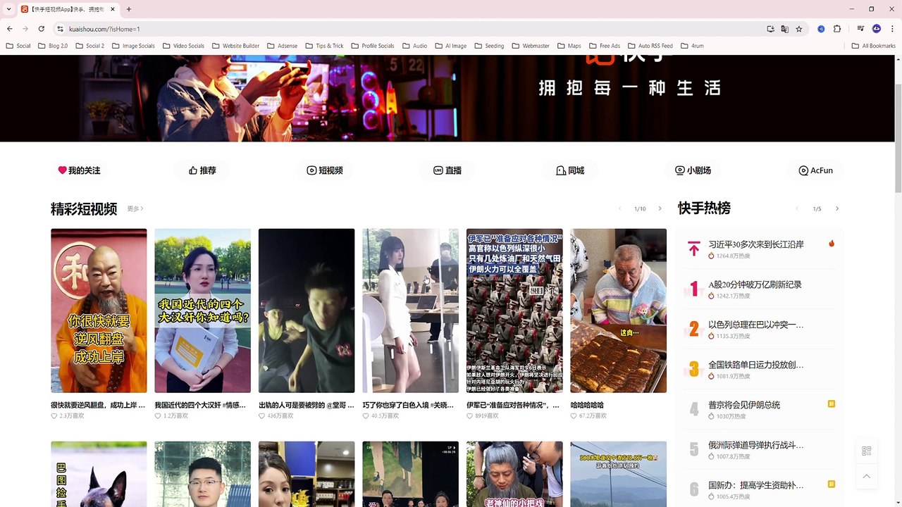Open the Maps bookmark folder
This screenshot has width=902, height=507.
(569, 46)
